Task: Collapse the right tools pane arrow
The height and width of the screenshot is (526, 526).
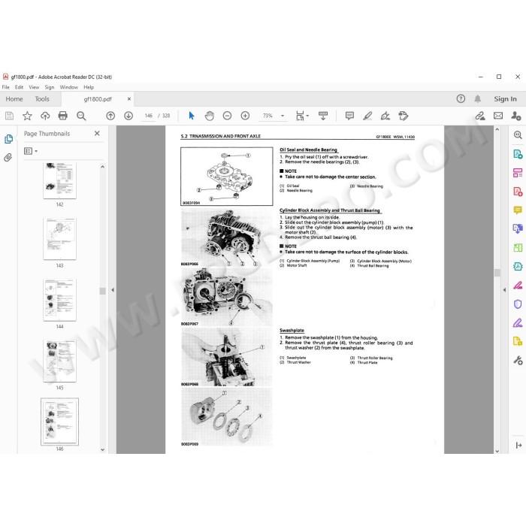Action: click(x=504, y=290)
